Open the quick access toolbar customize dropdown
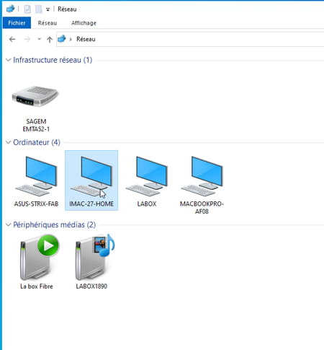 coord(48,9)
